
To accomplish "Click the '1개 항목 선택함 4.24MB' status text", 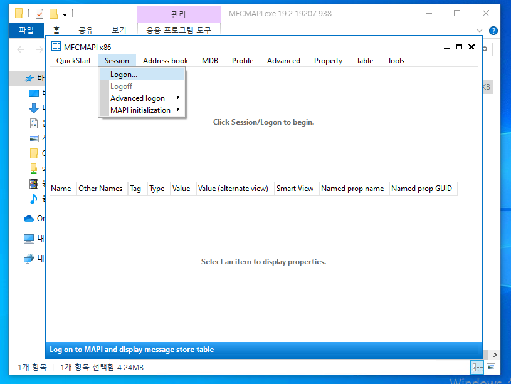I will coord(102,367).
